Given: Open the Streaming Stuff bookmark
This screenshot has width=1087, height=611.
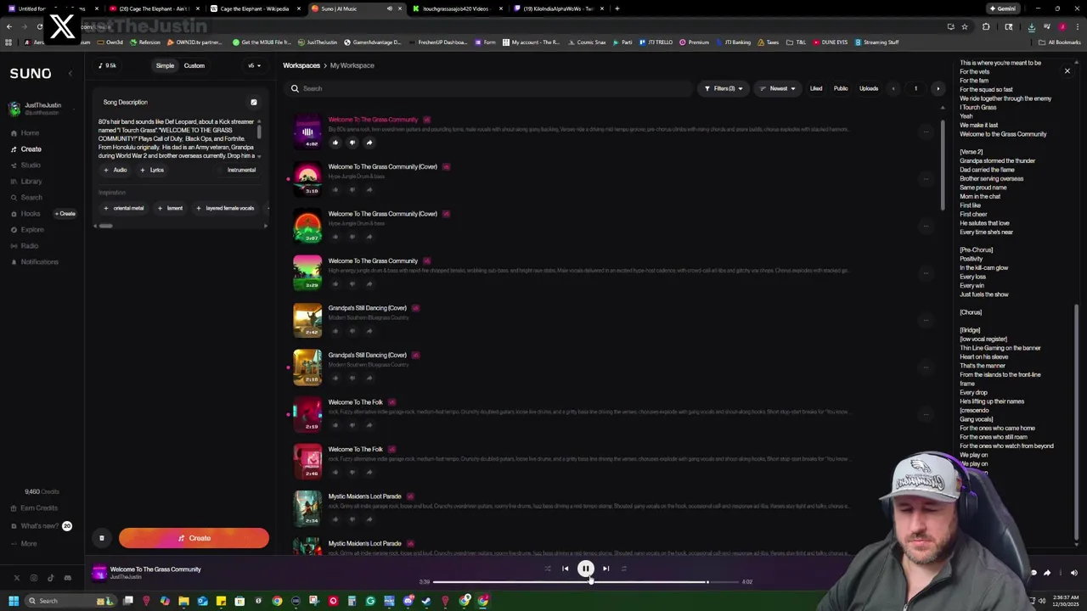Looking at the screenshot, I should pos(877,42).
